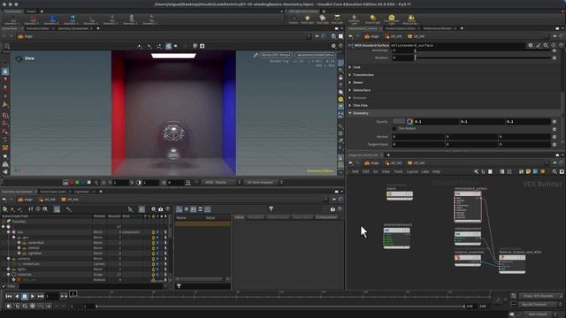Expand the materials prim in the scene graph
The height and width of the screenshot is (318, 566).
coord(8,275)
